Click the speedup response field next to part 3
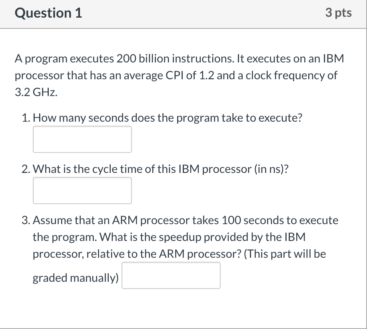The image size is (367, 329). click(171, 275)
